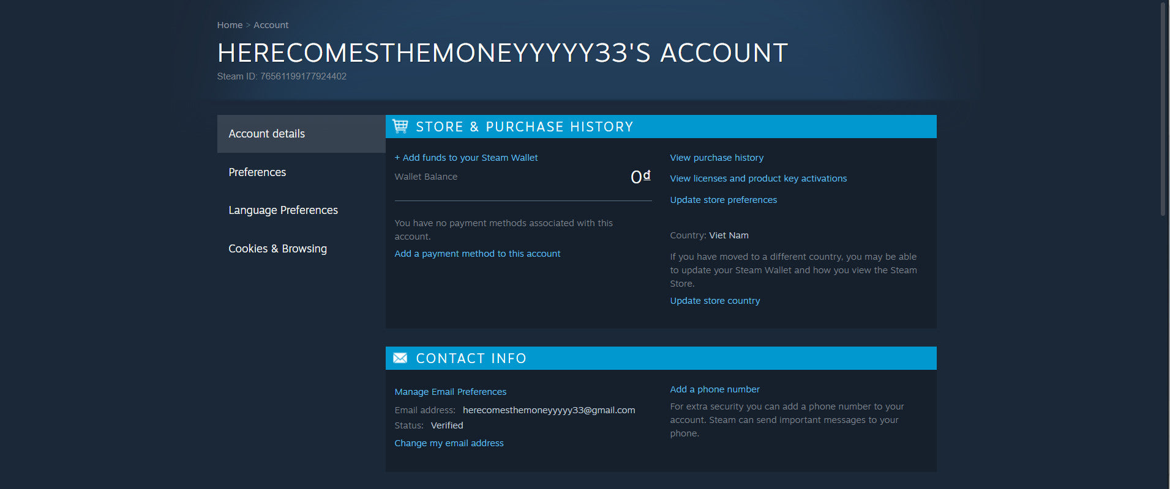Screen dimensions: 1170x489
Task: Click the Account breadcrumb link
Action: coord(271,25)
